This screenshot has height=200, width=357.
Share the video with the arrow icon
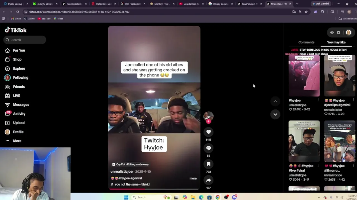tap(208, 180)
